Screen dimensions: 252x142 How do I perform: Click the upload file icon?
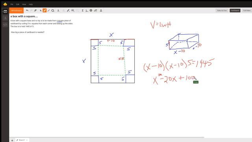point(101,11)
